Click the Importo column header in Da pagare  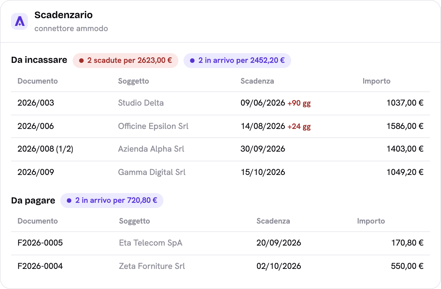(x=371, y=221)
